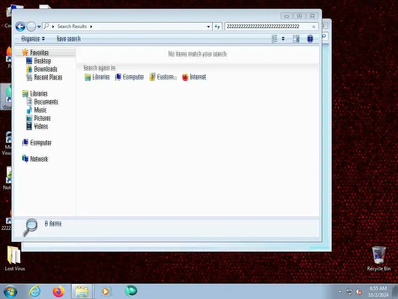The image size is (398, 299).
Task: Select Libraries in the navigation pane
Action: tap(38, 93)
